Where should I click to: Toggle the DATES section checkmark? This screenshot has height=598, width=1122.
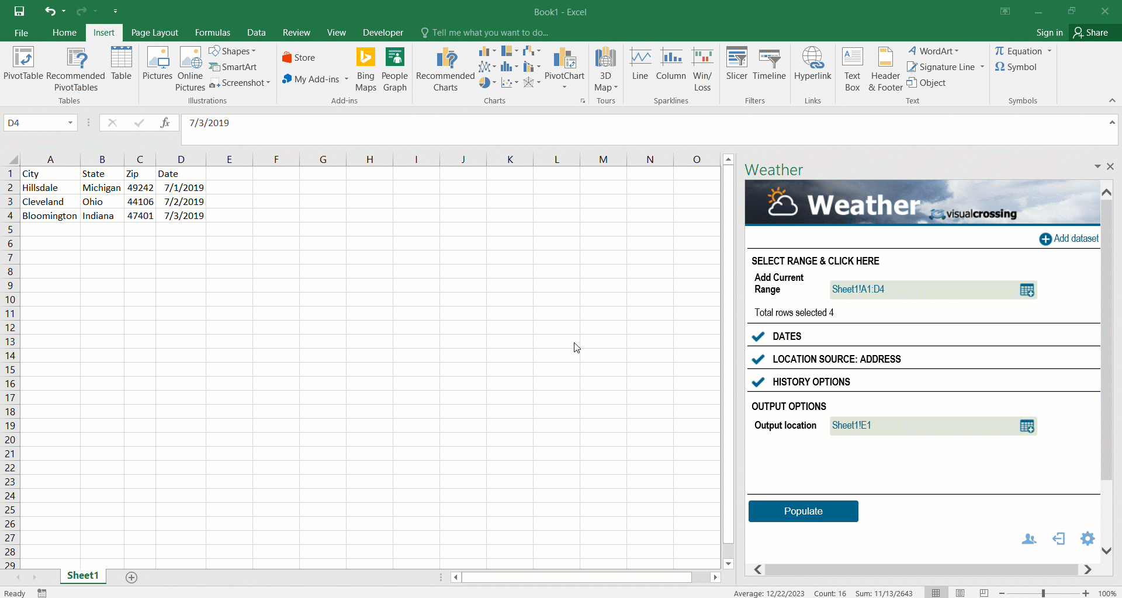tap(759, 336)
